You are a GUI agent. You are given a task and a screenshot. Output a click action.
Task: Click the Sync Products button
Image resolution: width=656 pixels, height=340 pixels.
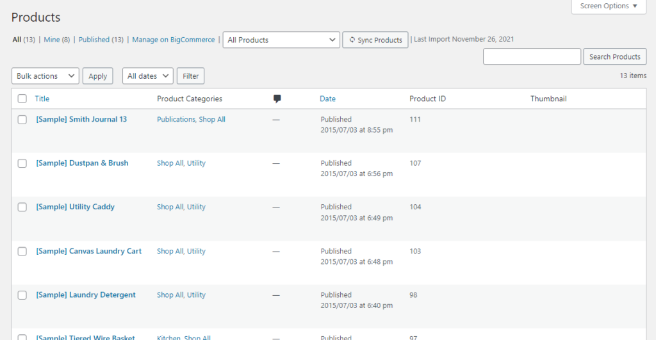[x=375, y=40]
